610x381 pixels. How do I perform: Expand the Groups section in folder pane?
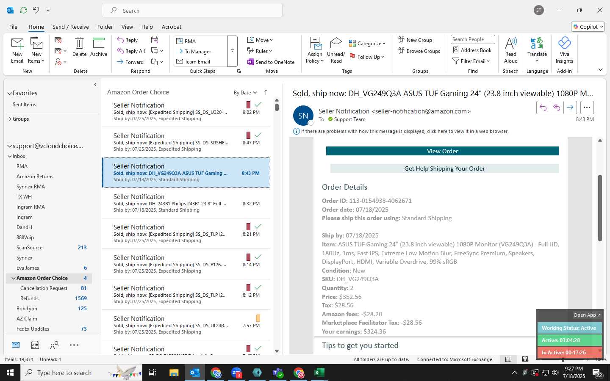click(10, 119)
